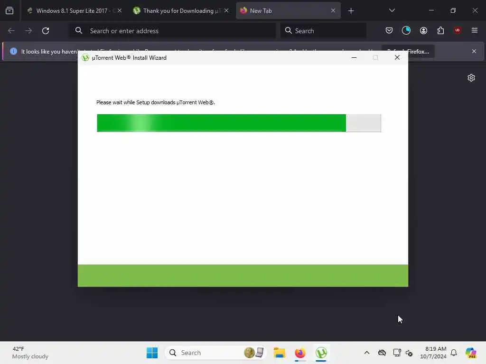Dismiss the Firefox notification bar
Viewport: 486px width, 364px height.
[474, 51]
